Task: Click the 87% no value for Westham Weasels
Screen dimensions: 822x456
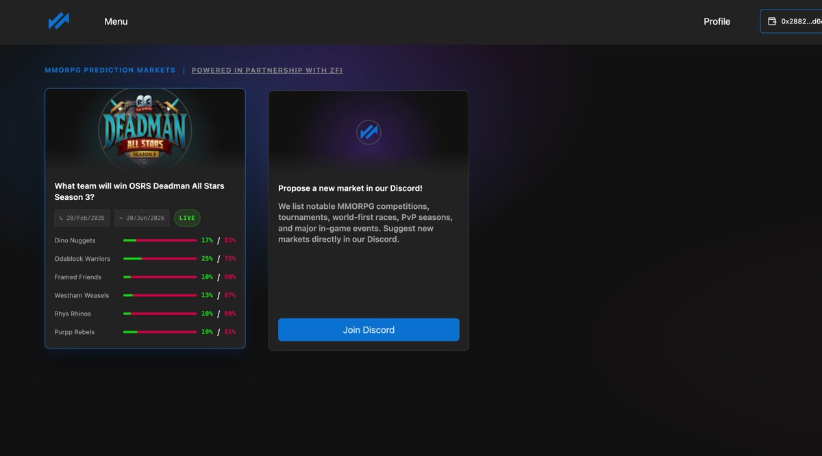Action: 230,296
